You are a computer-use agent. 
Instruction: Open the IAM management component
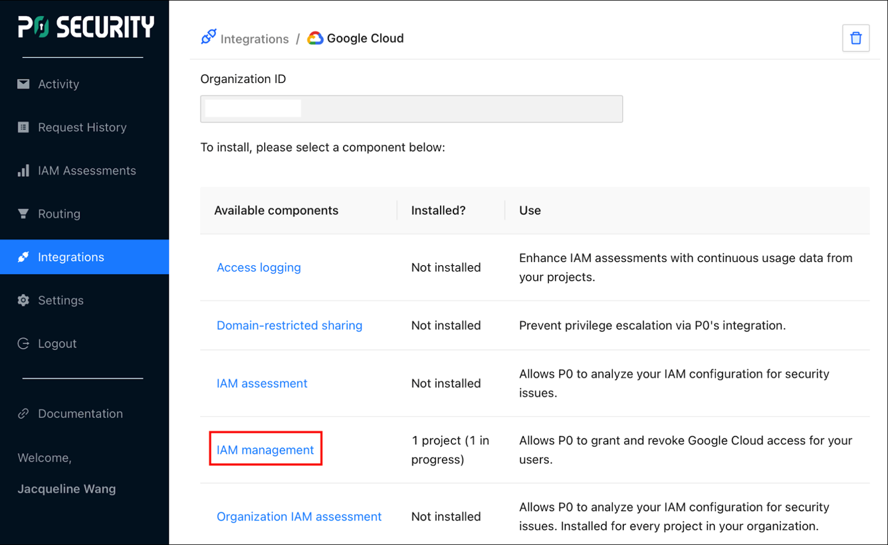coord(265,450)
